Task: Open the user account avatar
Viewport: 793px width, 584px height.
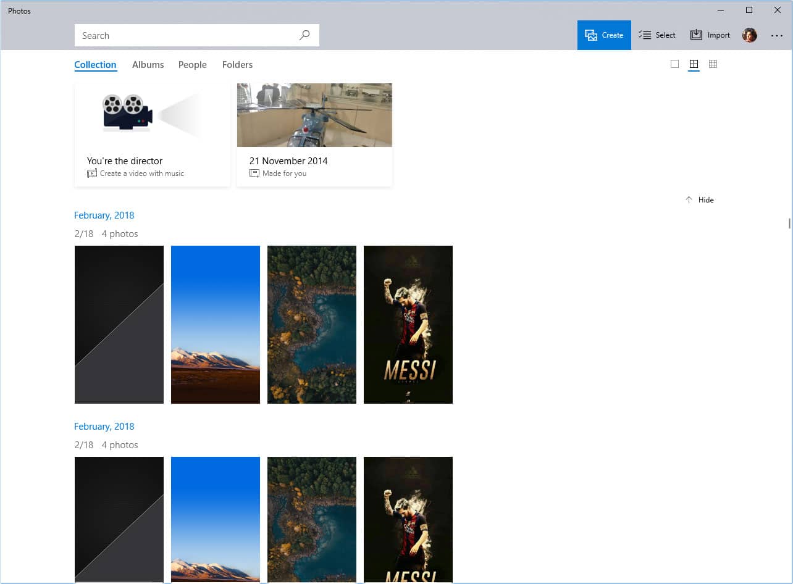Action: click(750, 35)
